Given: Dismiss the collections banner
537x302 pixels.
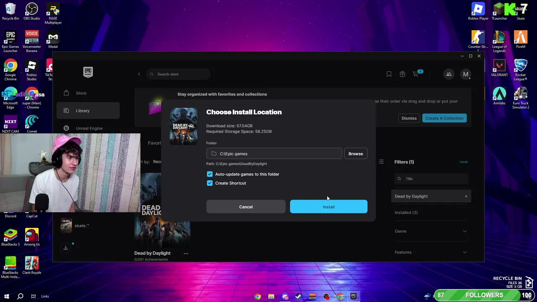Looking at the screenshot, I should point(409,118).
